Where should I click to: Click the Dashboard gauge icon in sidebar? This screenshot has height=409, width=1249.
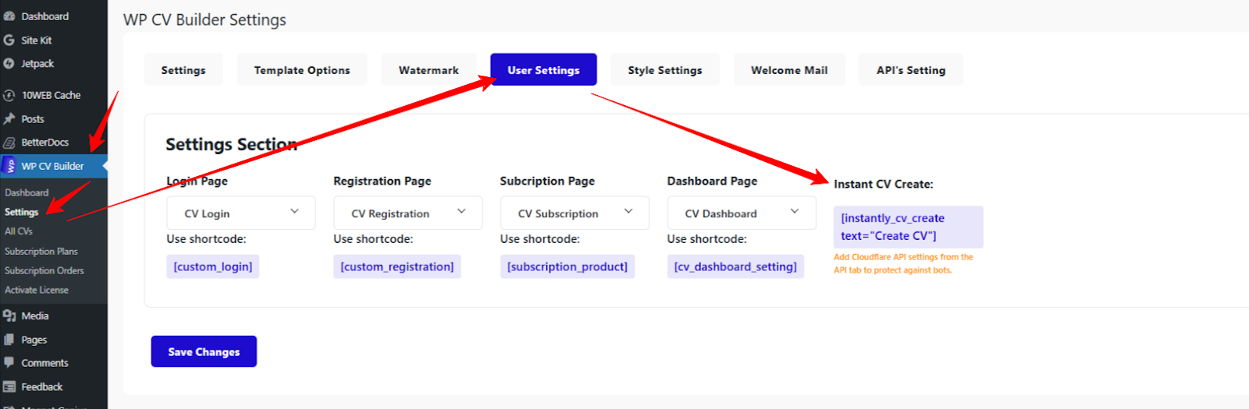(9, 16)
